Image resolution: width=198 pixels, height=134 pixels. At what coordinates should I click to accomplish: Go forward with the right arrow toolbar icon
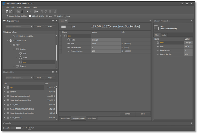pos(31,12)
